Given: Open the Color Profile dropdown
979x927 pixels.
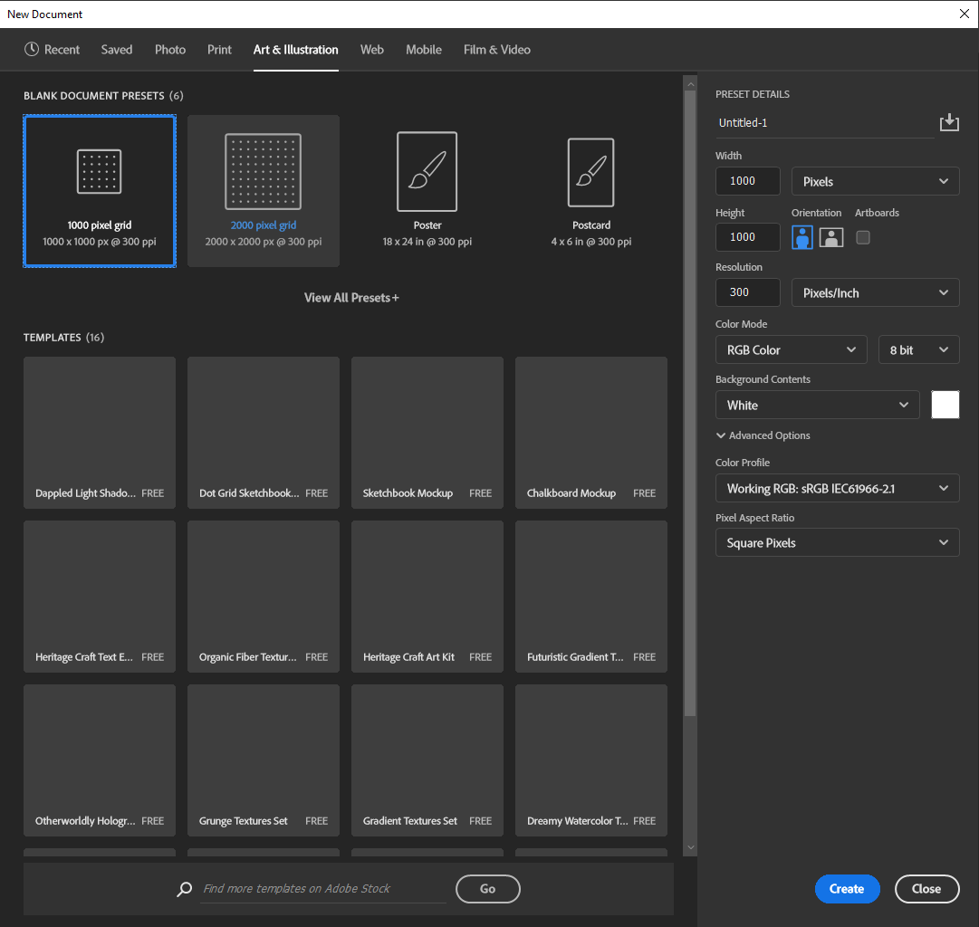Looking at the screenshot, I should (836, 488).
